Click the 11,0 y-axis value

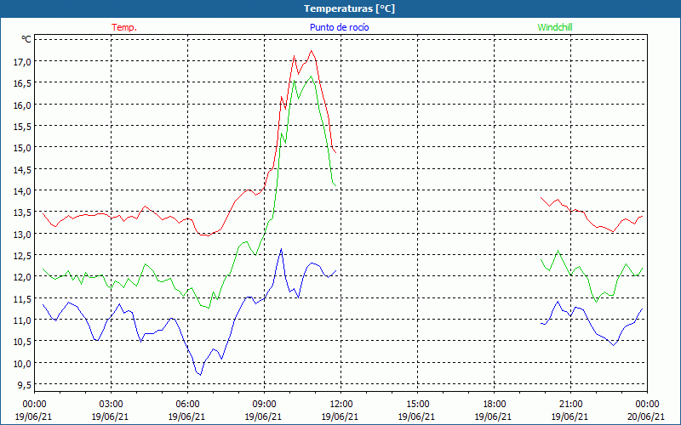22,320
